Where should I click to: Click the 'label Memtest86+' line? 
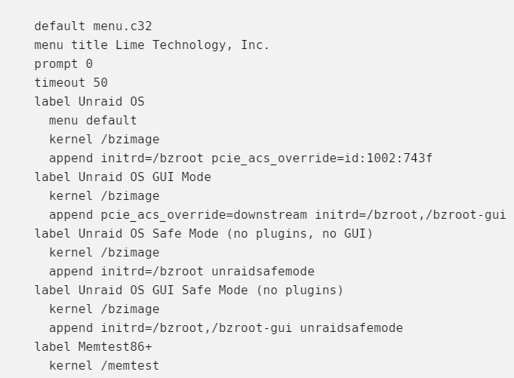(x=93, y=347)
